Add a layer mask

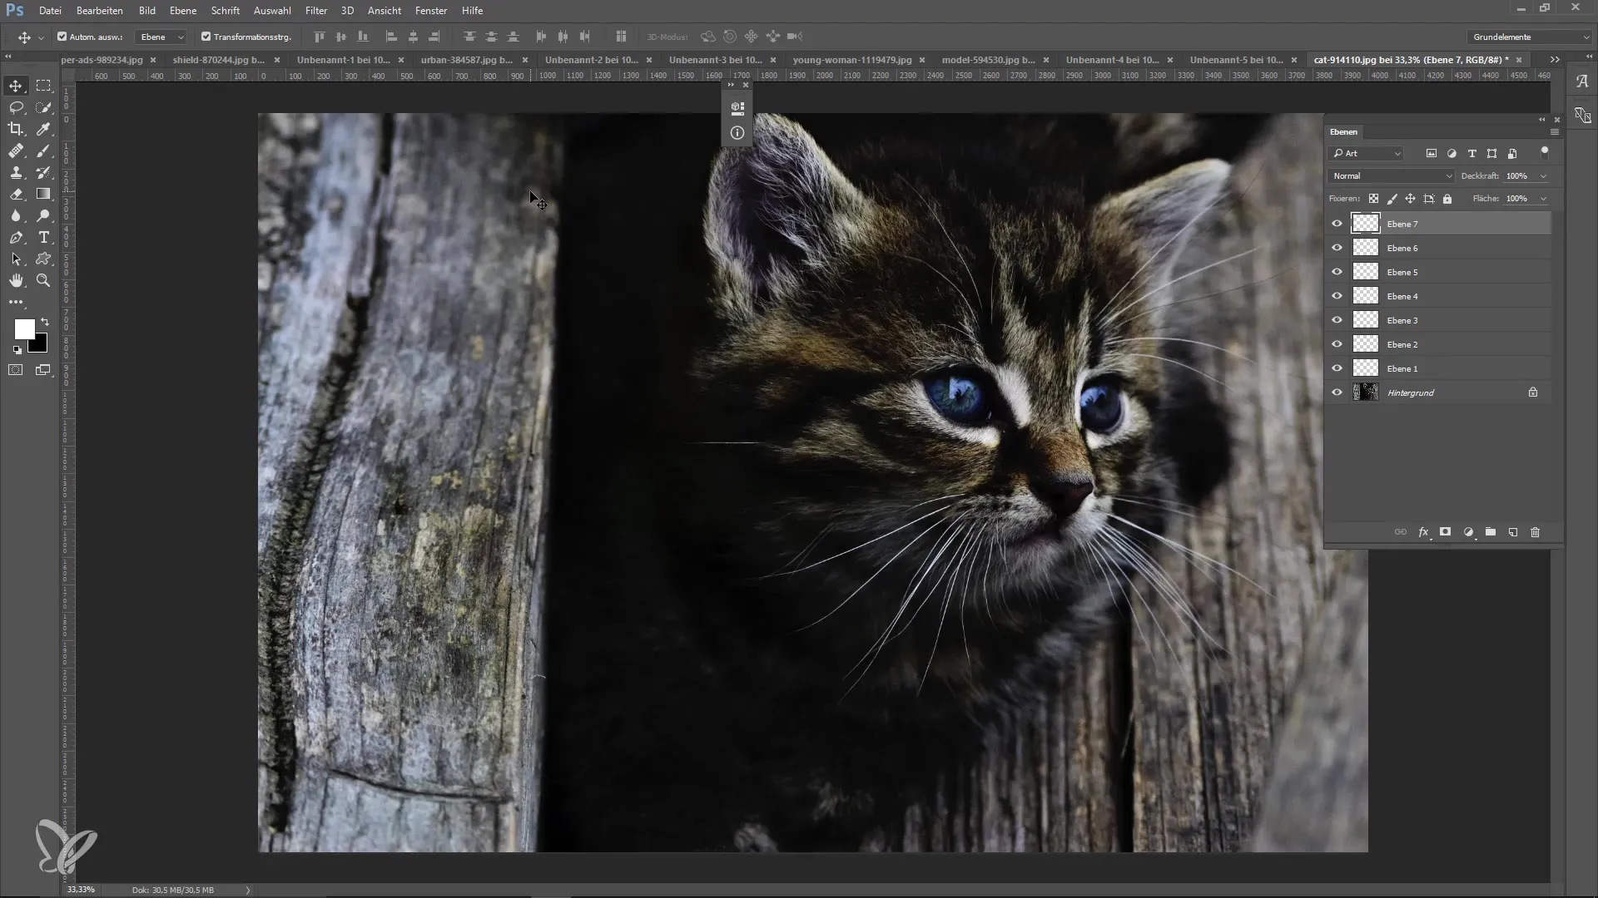coord(1446,532)
